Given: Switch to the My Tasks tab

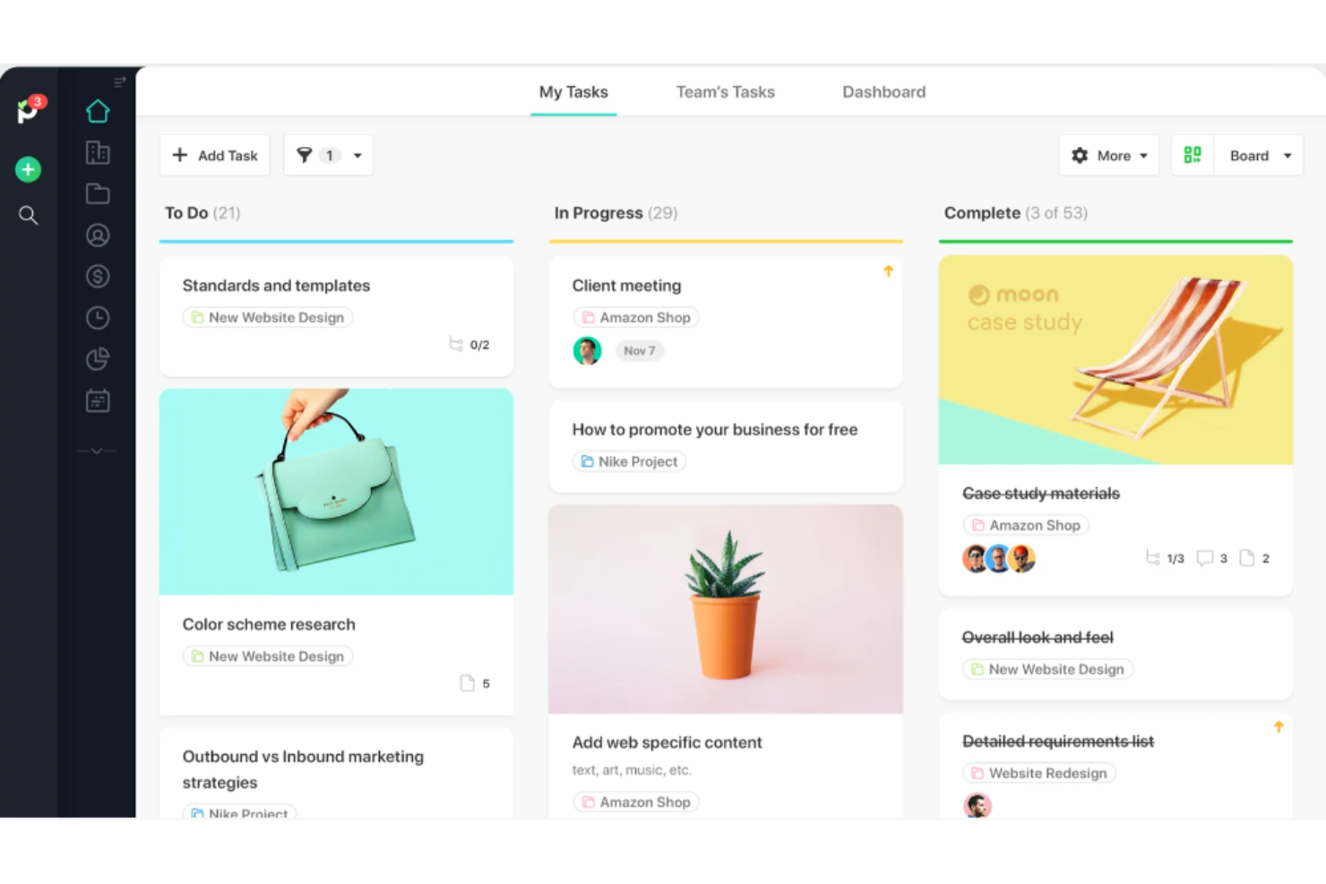Looking at the screenshot, I should [573, 91].
